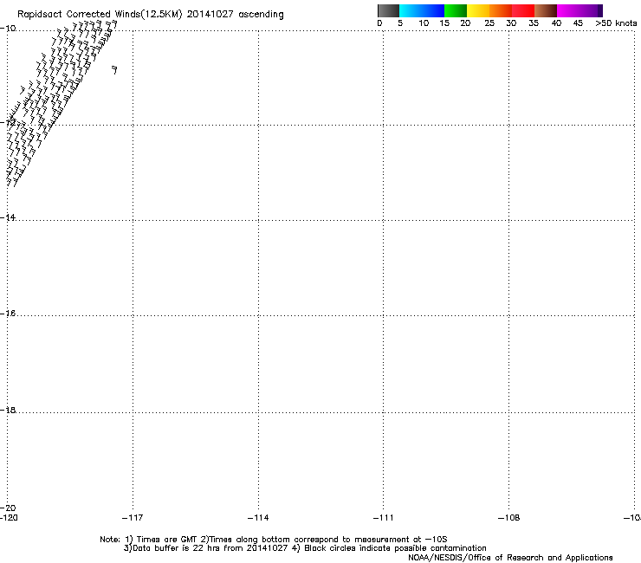Click the longitude label '-108'
Viewport: 641px width, 563px height.
[x=508, y=518]
